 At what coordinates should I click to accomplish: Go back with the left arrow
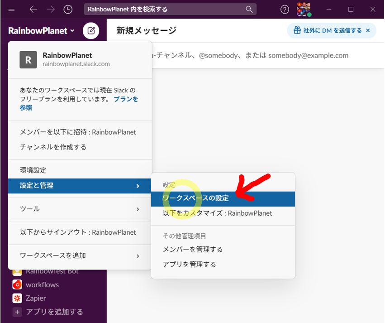[x=33, y=10]
